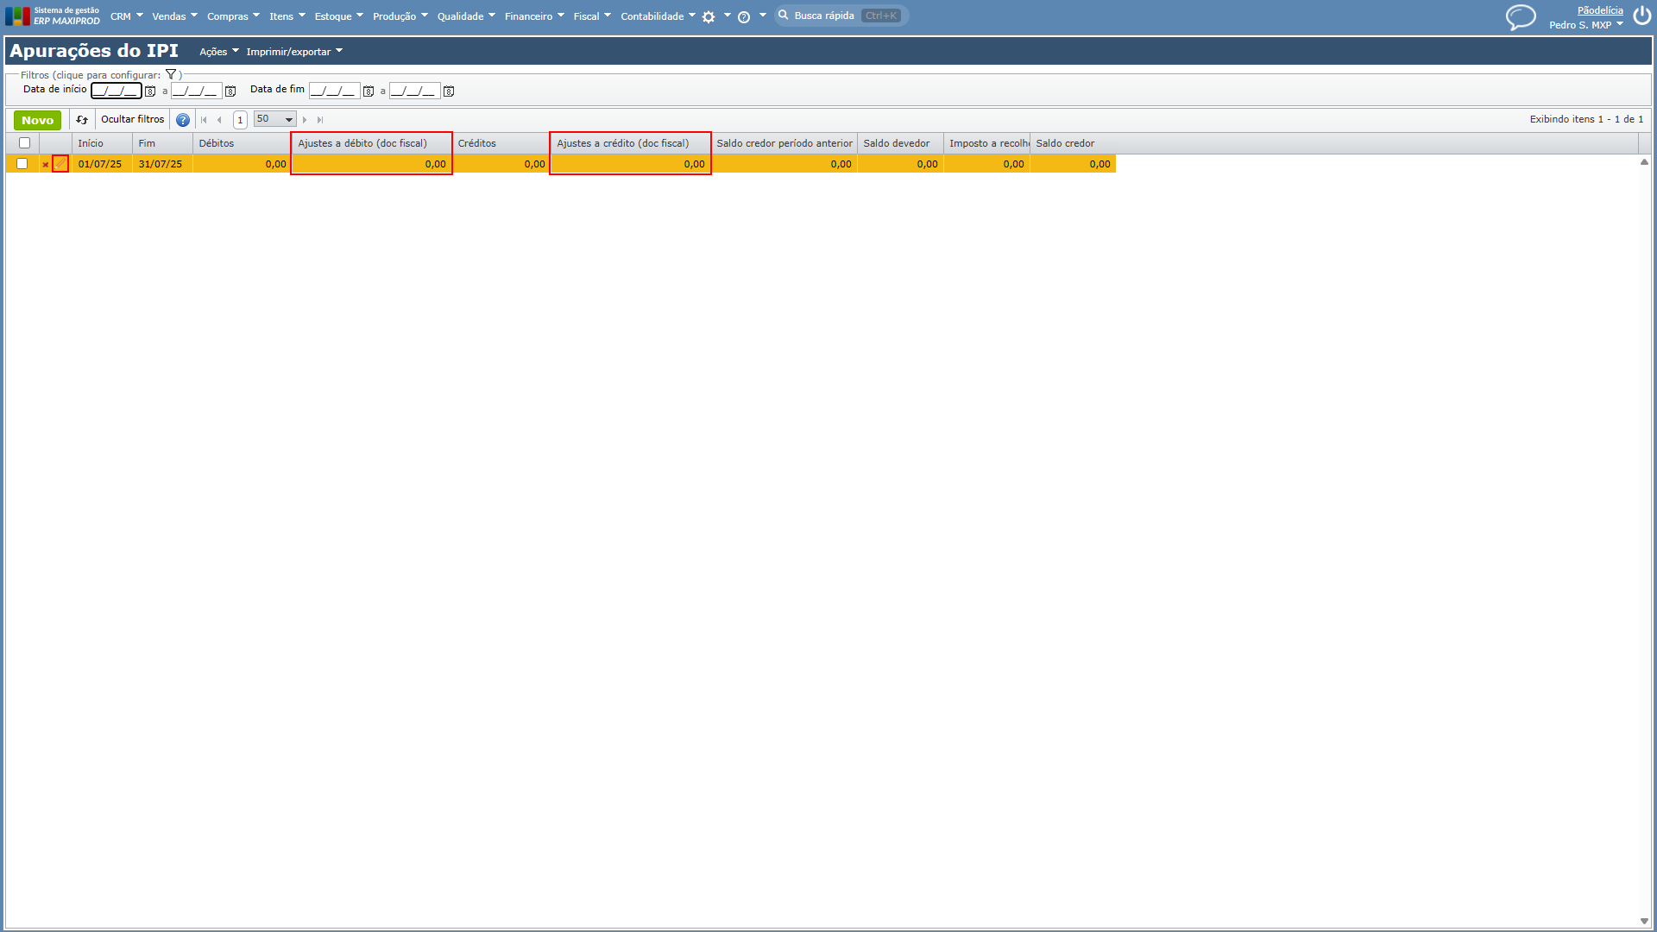Expand the Pedro S. MXP user dropdown
Image resolution: width=1657 pixels, height=932 pixels.
[x=1586, y=25]
